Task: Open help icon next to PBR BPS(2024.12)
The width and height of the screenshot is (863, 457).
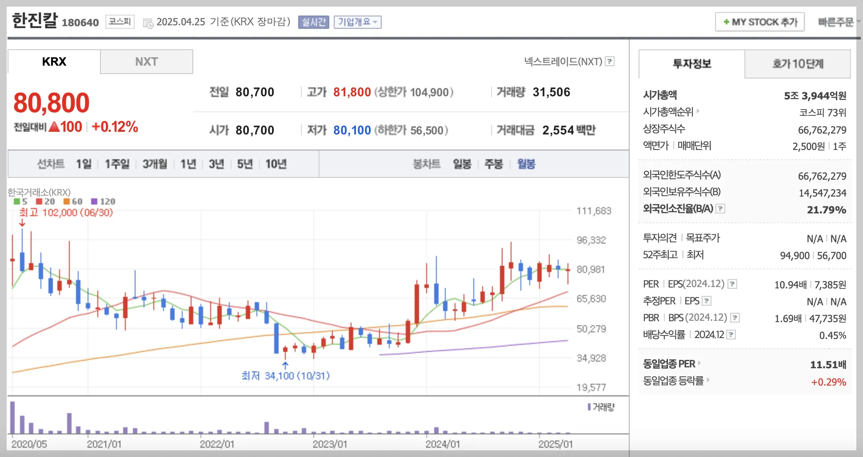Action: coord(735,318)
